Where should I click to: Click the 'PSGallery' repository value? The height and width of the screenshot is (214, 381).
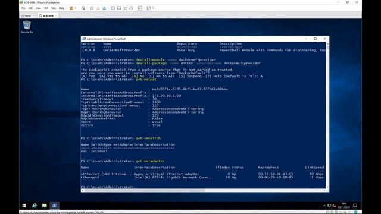click(186, 50)
